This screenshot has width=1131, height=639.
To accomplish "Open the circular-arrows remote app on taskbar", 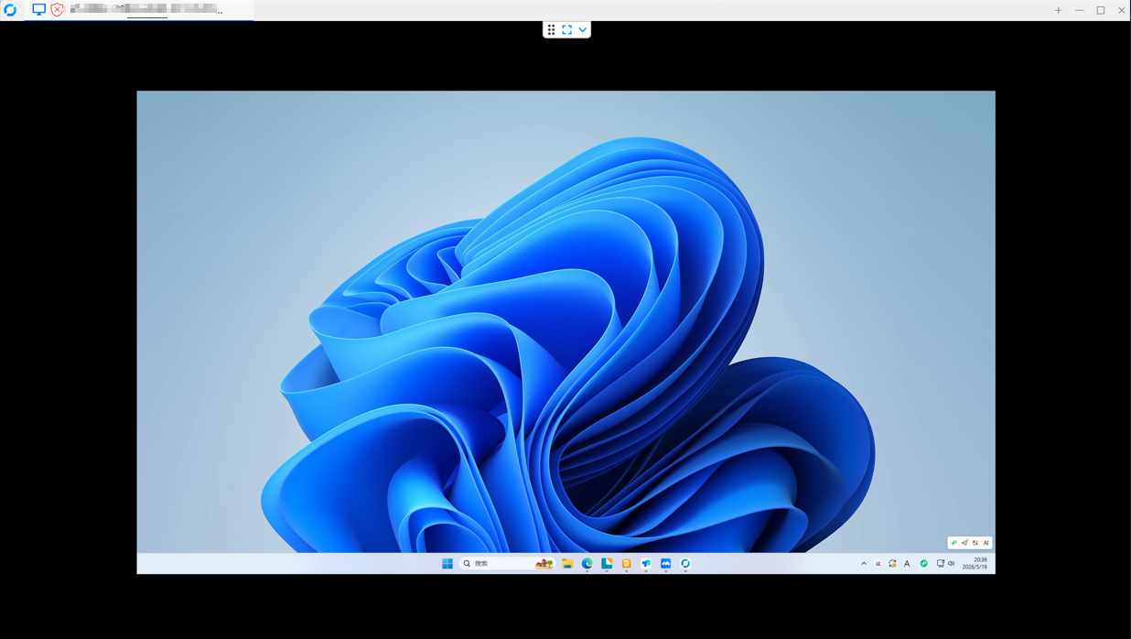I will [685, 564].
